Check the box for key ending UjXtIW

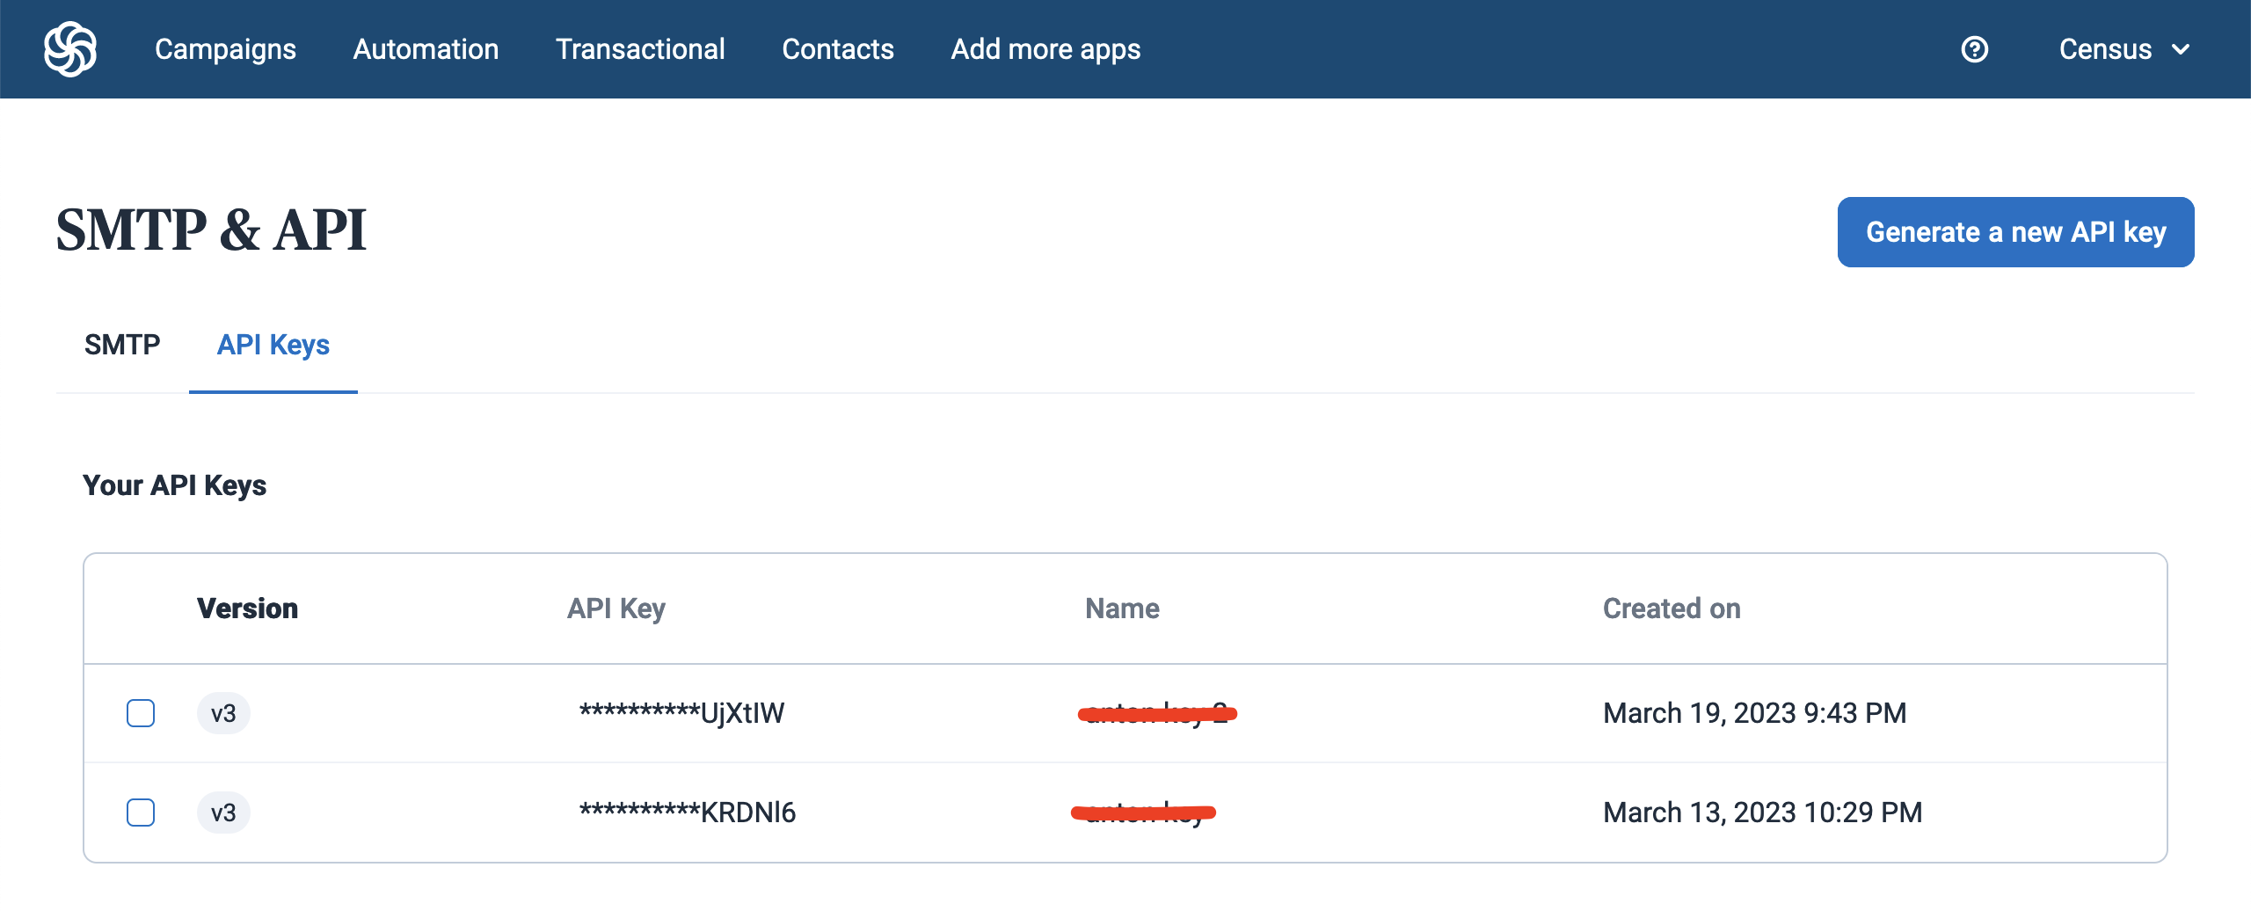pyautogui.click(x=141, y=713)
